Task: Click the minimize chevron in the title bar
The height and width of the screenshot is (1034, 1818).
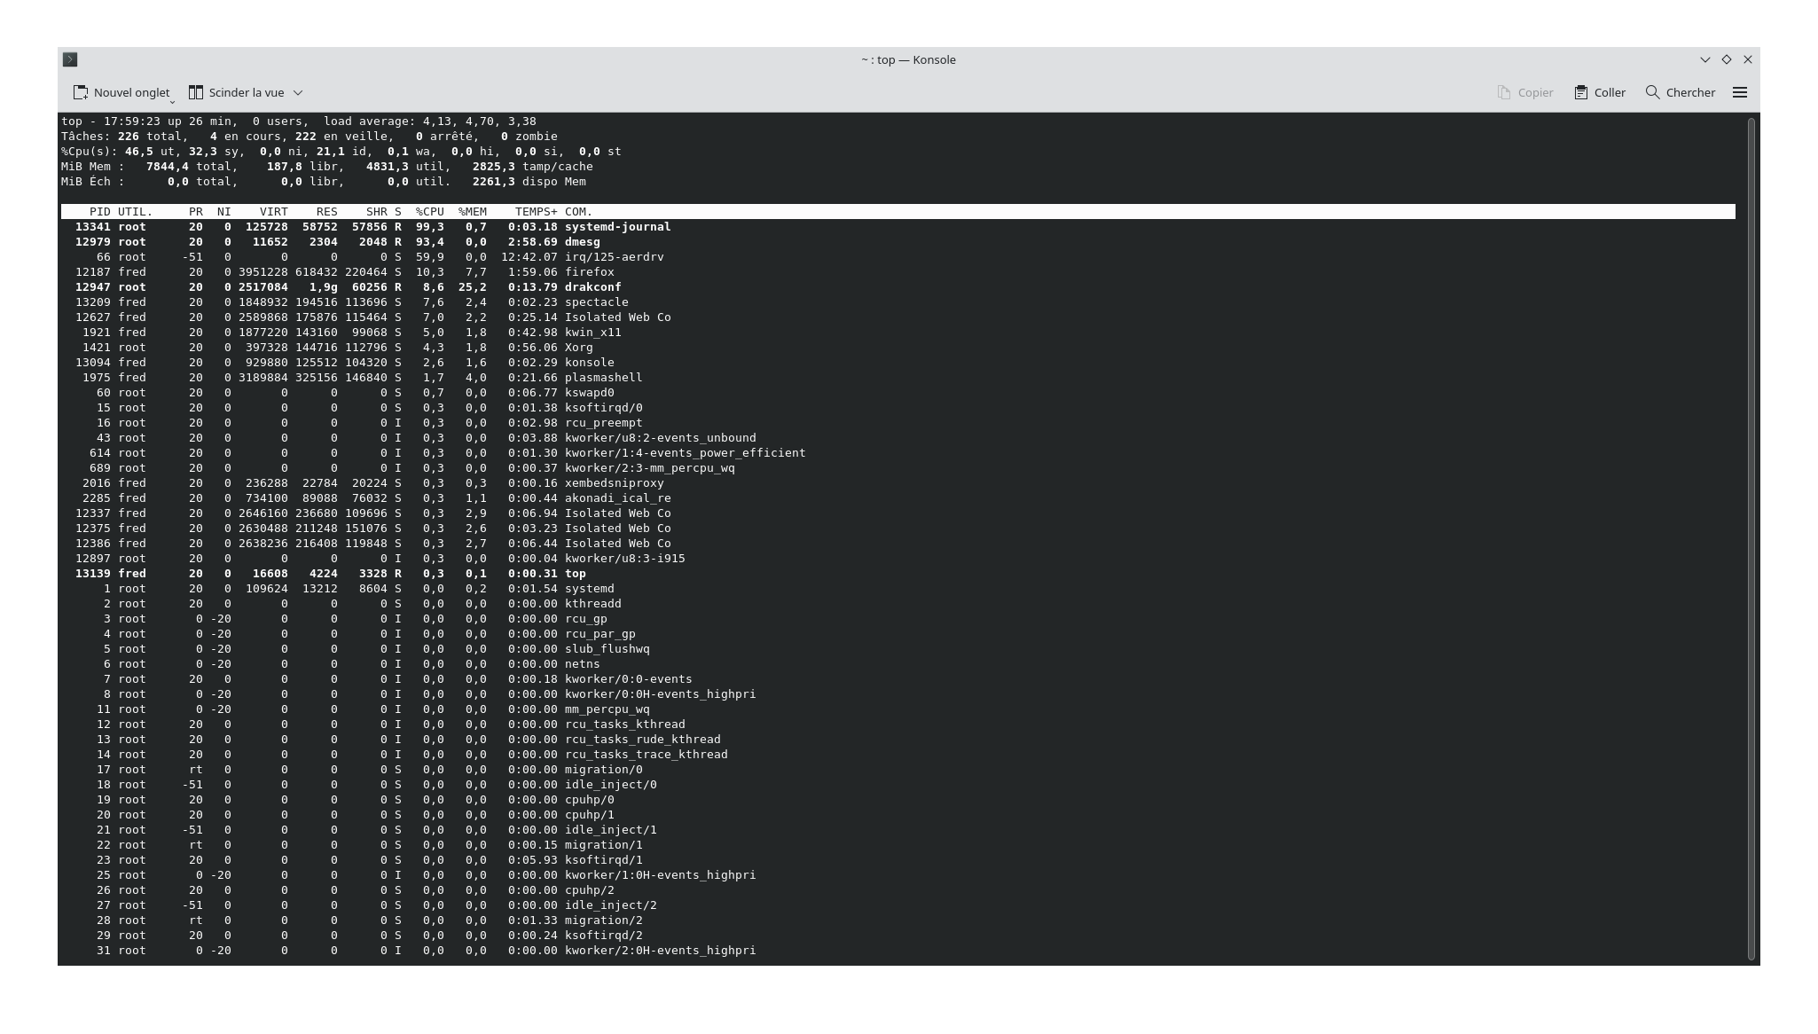Action: pyautogui.click(x=1704, y=59)
